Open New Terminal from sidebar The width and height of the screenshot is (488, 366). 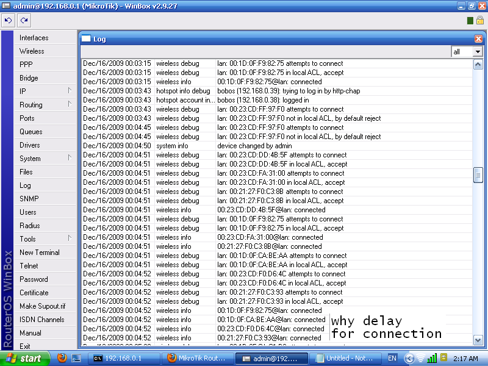45,253
